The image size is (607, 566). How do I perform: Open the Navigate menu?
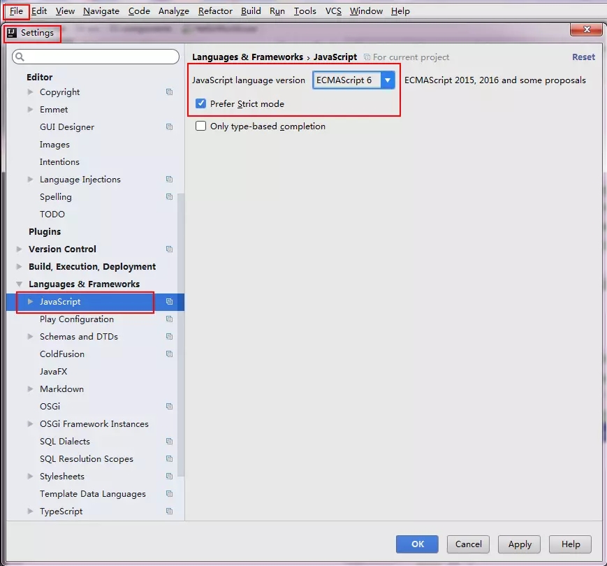point(101,11)
